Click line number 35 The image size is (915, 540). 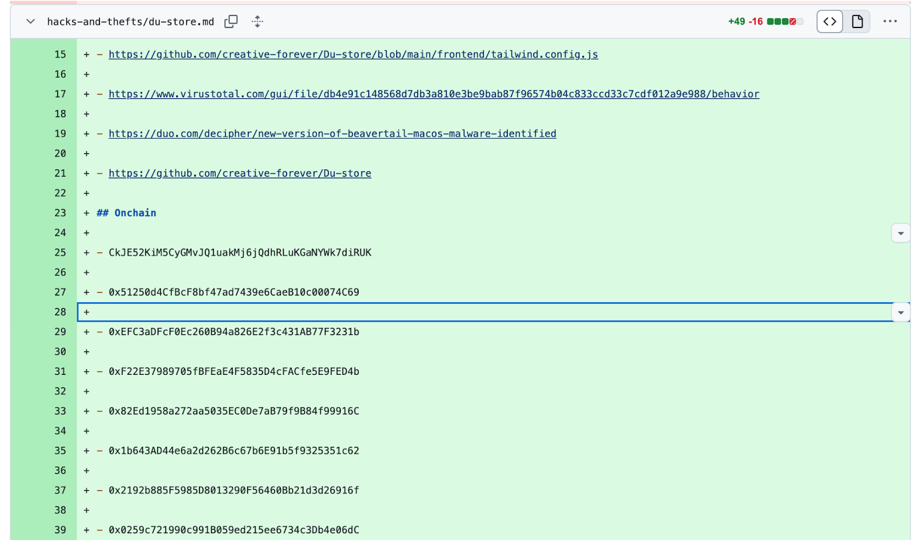(x=60, y=450)
